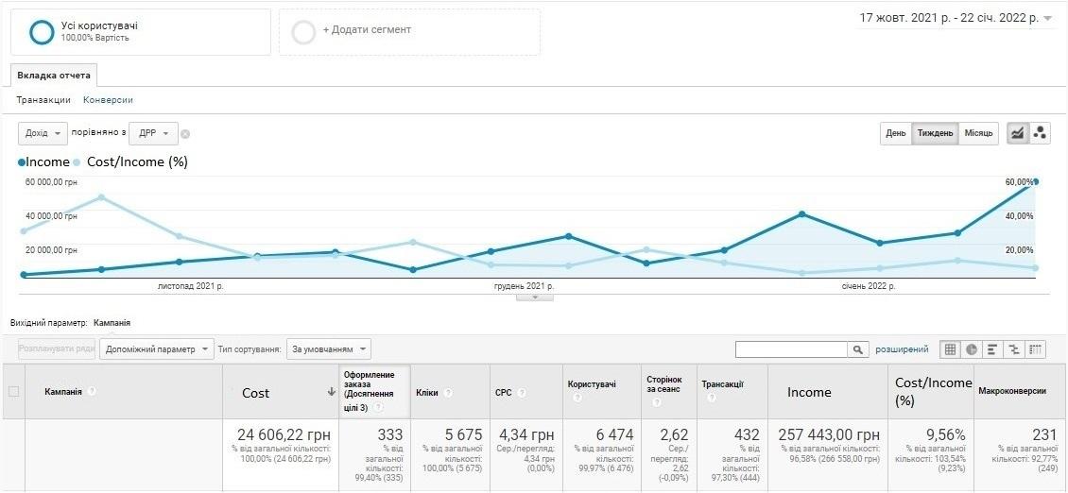Switch to motion chart view
The width and height of the screenshot is (1068, 493).
[x=1040, y=133]
